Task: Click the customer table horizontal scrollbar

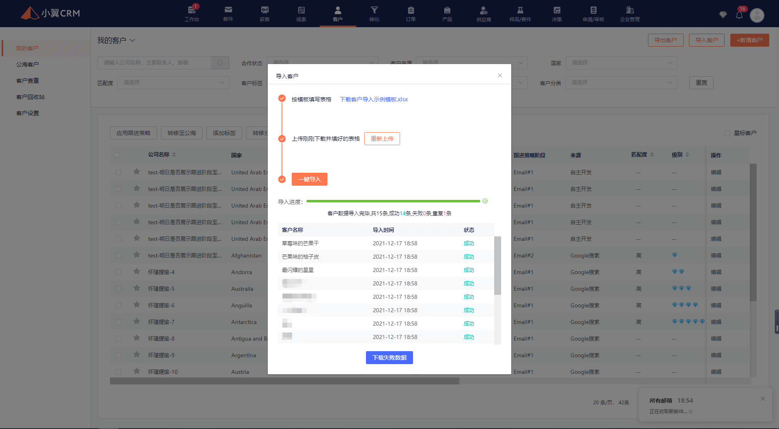Action: pyautogui.click(x=284, y=381)
